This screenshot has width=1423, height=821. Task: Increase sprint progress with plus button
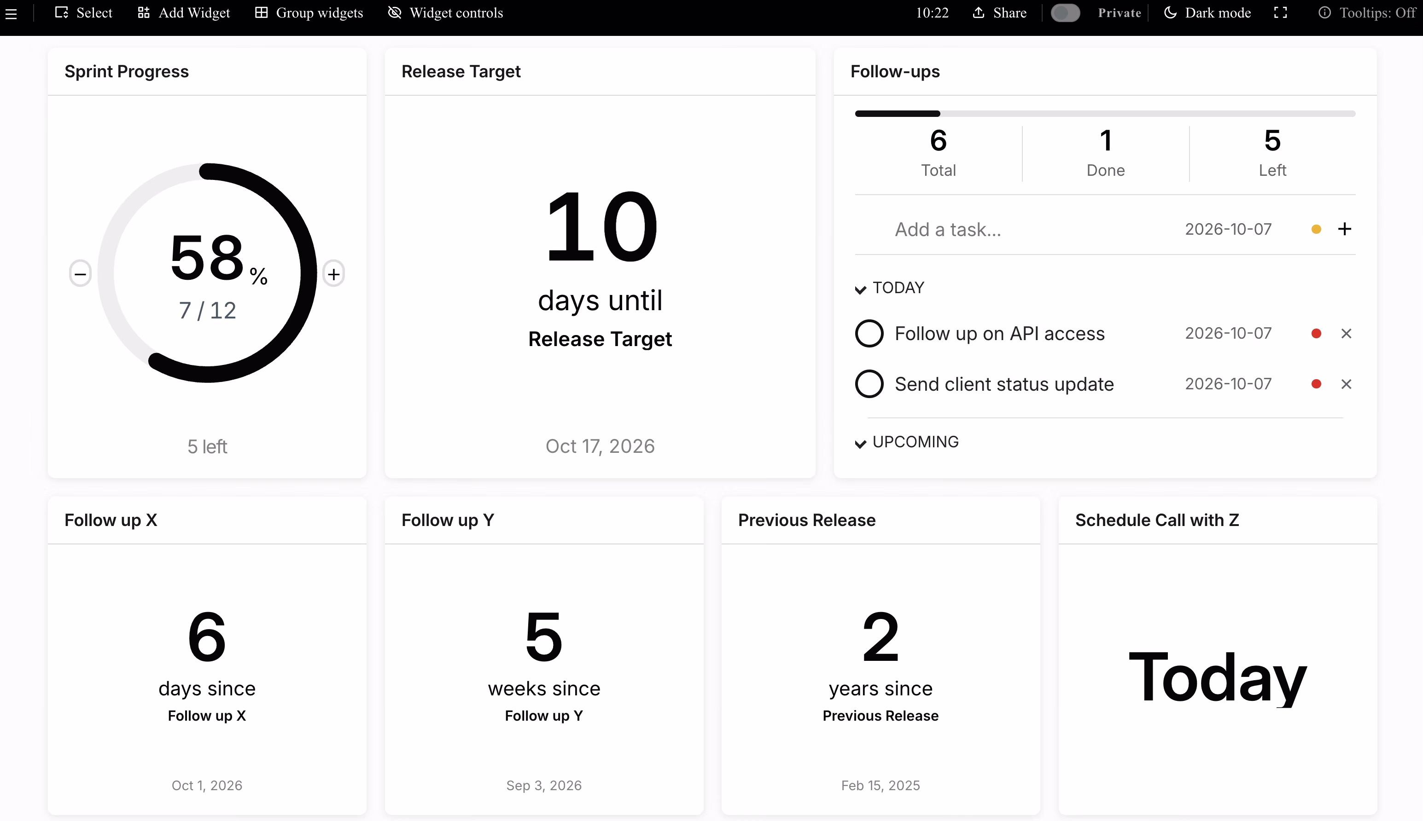click(x=333, y=274)
